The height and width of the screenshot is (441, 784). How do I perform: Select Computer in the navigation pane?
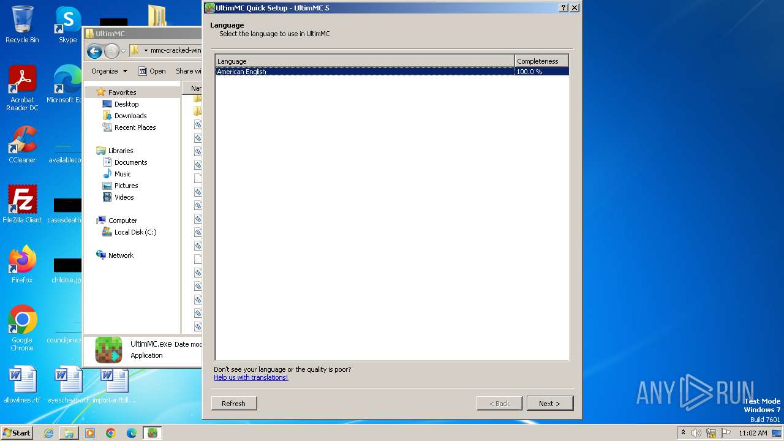[123, 221]
